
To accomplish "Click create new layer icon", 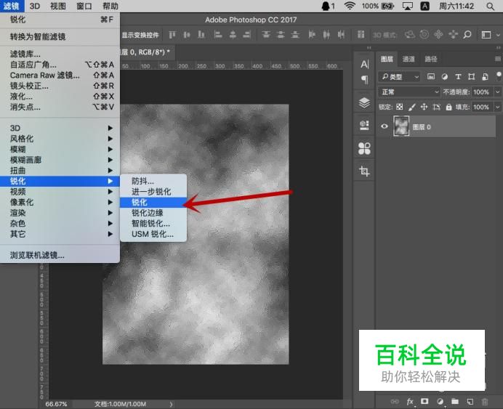I will point(470,401).
